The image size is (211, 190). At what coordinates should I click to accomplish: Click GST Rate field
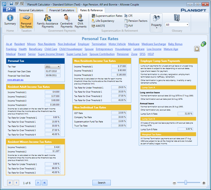119,113
